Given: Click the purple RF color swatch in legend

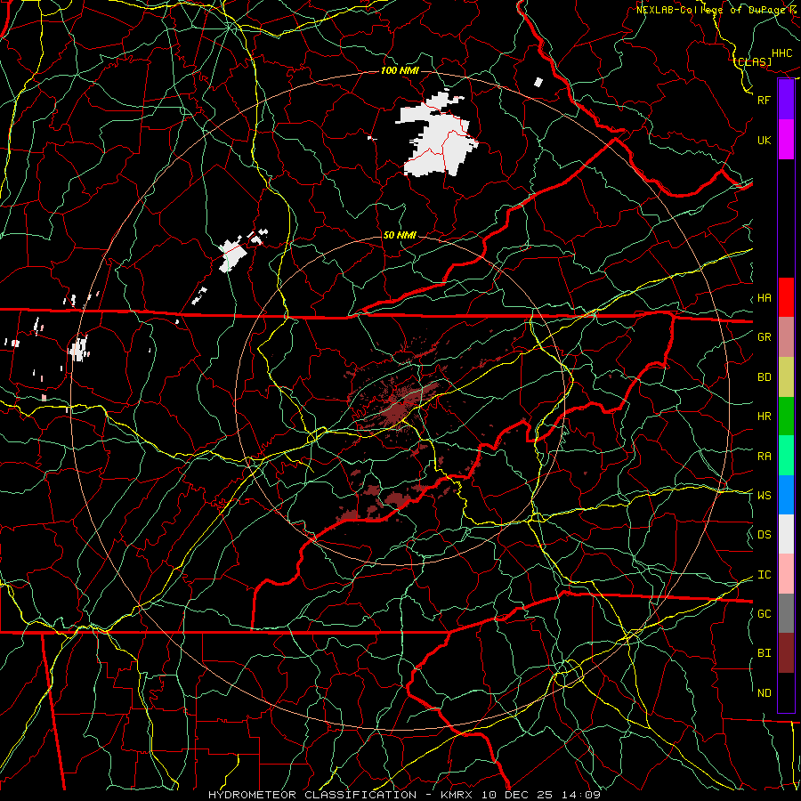Looking at the screenshot, I should point(786,100).
